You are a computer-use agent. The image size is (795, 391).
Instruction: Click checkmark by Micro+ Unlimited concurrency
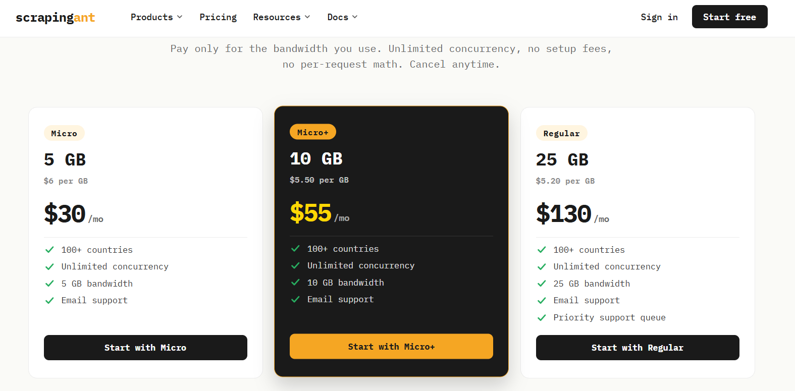(x=295, y=265)
